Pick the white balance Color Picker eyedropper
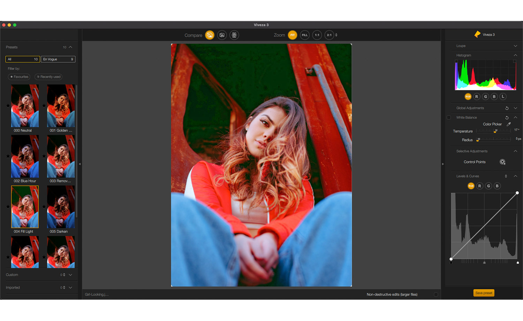 click(x=509, y=124)
